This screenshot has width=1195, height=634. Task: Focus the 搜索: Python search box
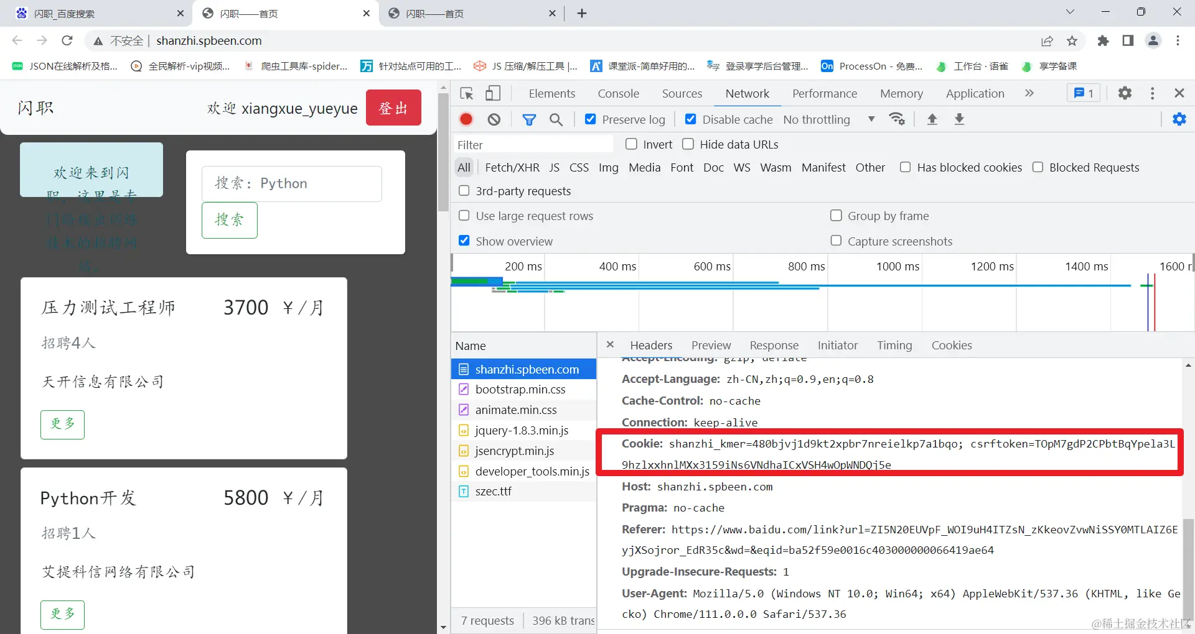coord(292,183)
